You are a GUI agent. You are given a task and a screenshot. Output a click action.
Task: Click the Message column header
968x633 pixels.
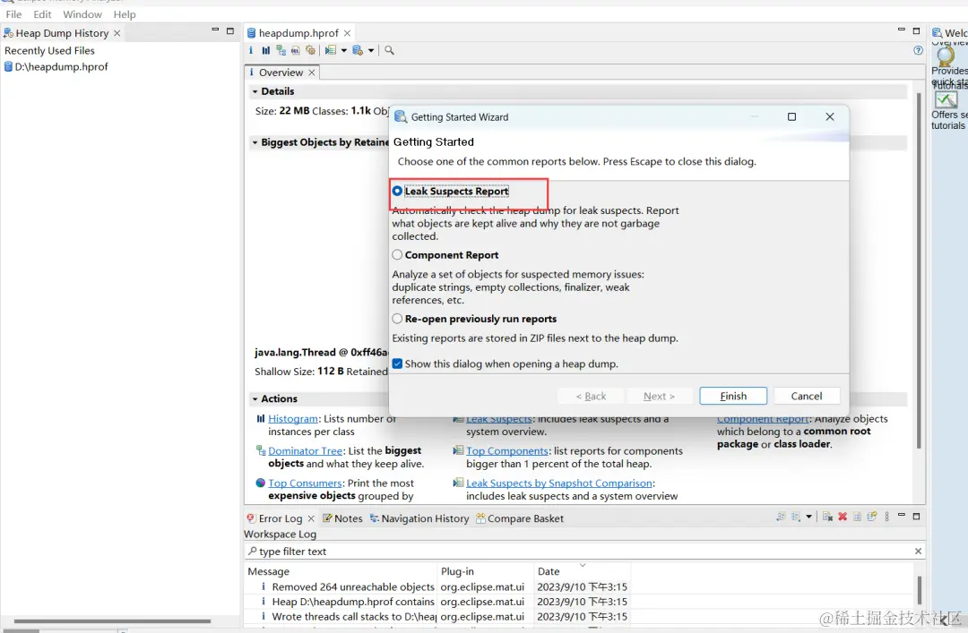point(341,571)
